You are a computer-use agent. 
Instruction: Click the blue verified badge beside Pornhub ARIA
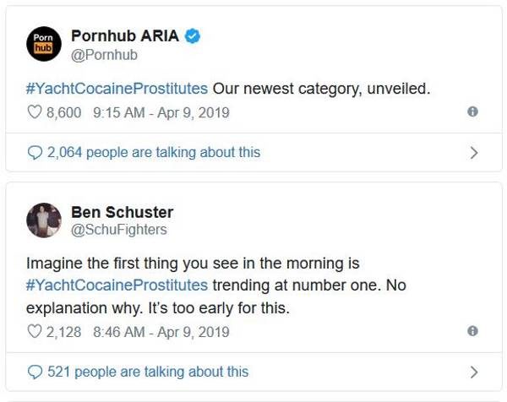193,35
